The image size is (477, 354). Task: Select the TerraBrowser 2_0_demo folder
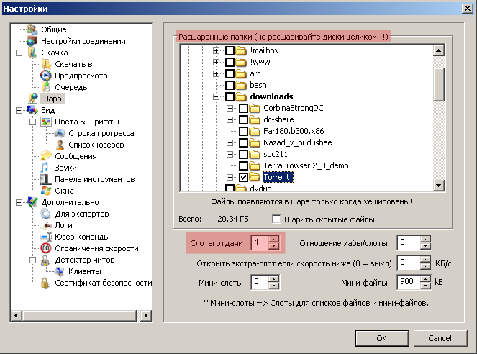click(306, 165)
